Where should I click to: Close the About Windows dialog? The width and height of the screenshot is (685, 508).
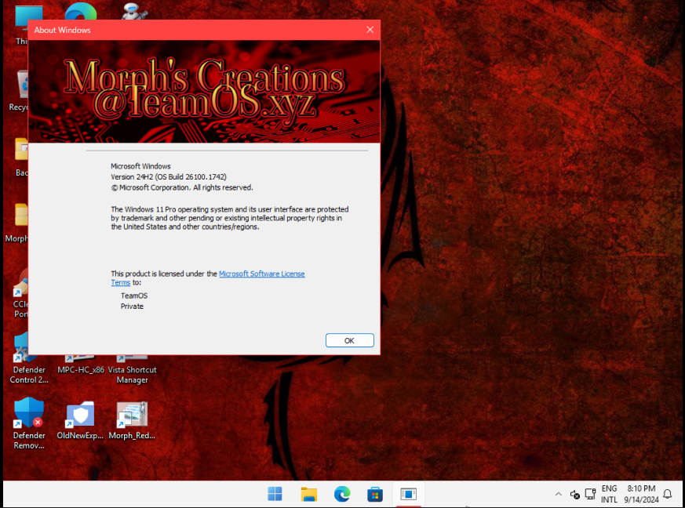(x=370, y=30)
